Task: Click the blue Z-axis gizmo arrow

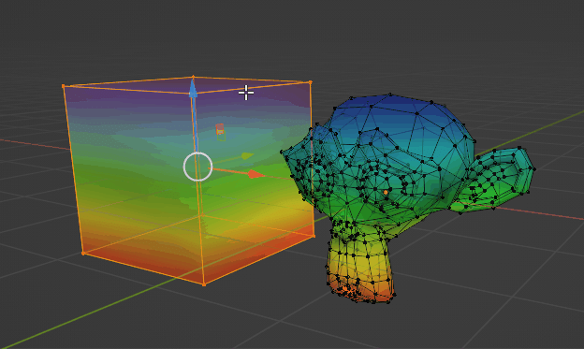Action: [x=193, y=89]
